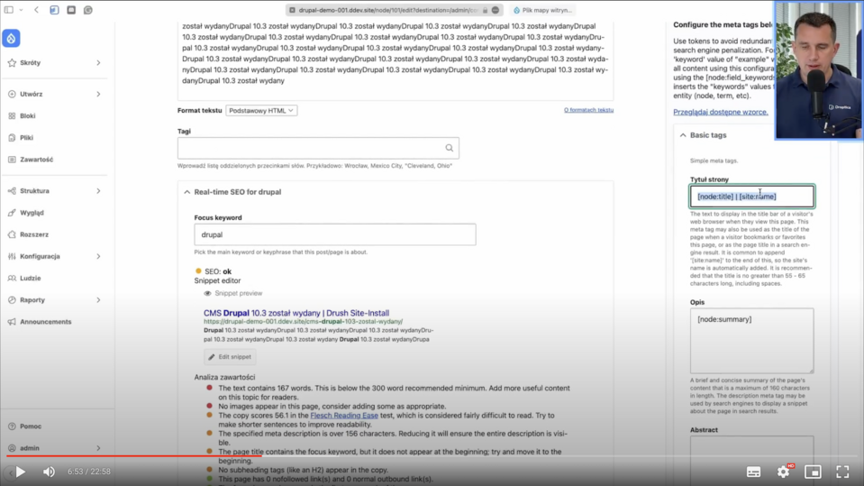Click the Pliki file icon
The image size is (864, 486).
[12, 138]
